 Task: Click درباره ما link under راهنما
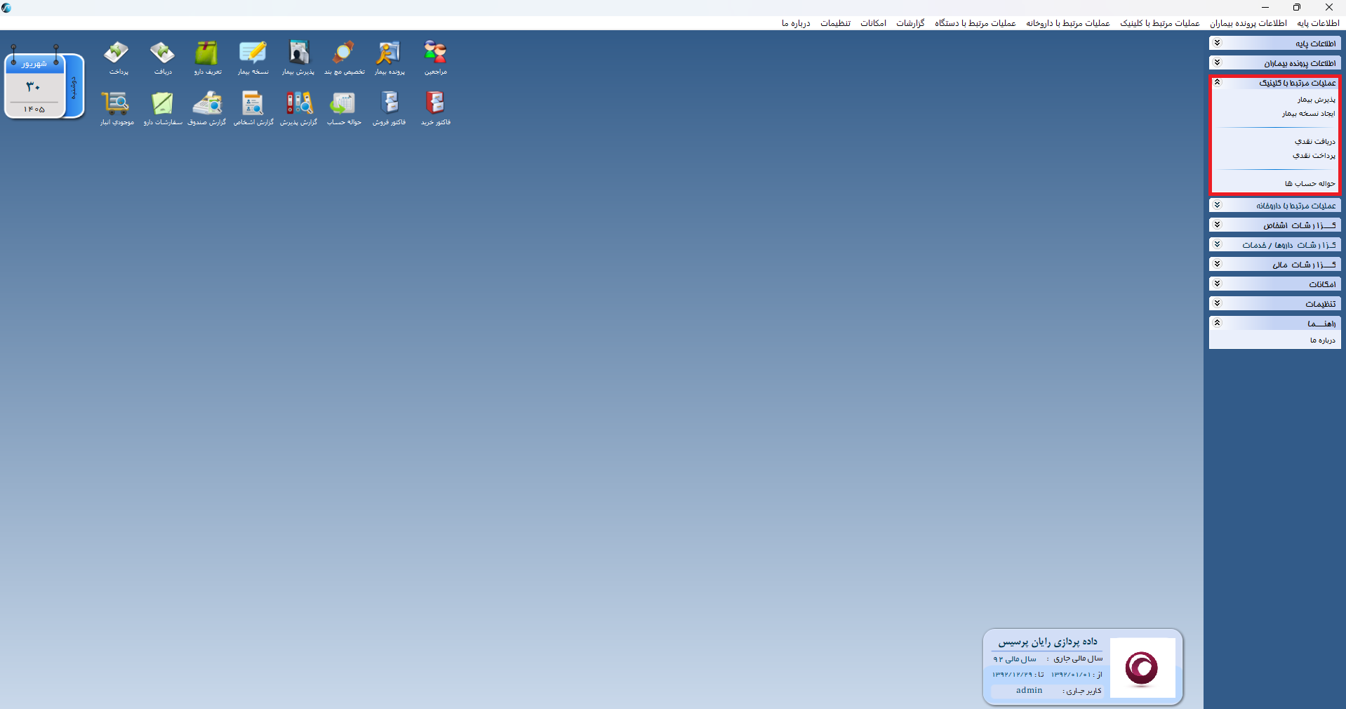point(1322,340)
